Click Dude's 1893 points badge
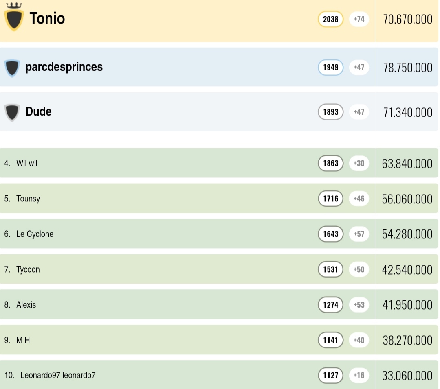440x389 pixels. (x=330, y=112)
